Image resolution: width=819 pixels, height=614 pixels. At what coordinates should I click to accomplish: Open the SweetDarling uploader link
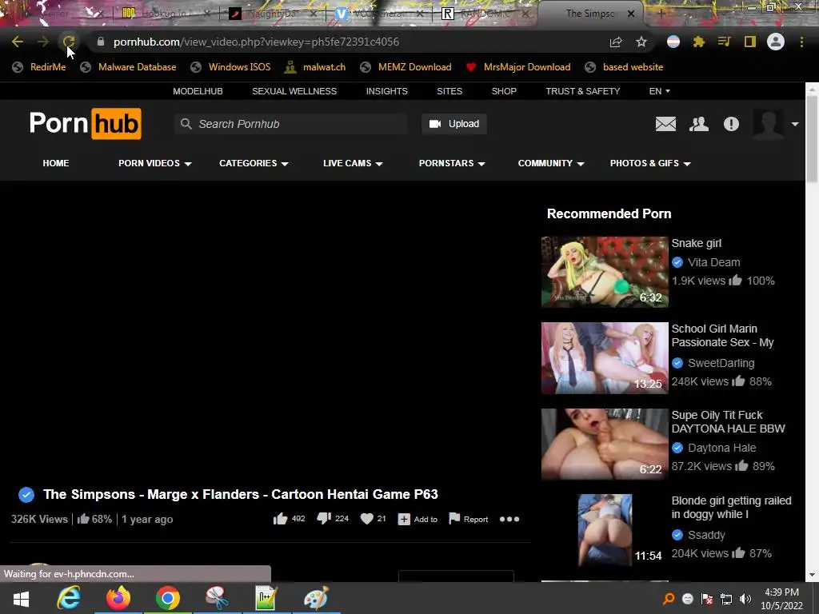721,363
